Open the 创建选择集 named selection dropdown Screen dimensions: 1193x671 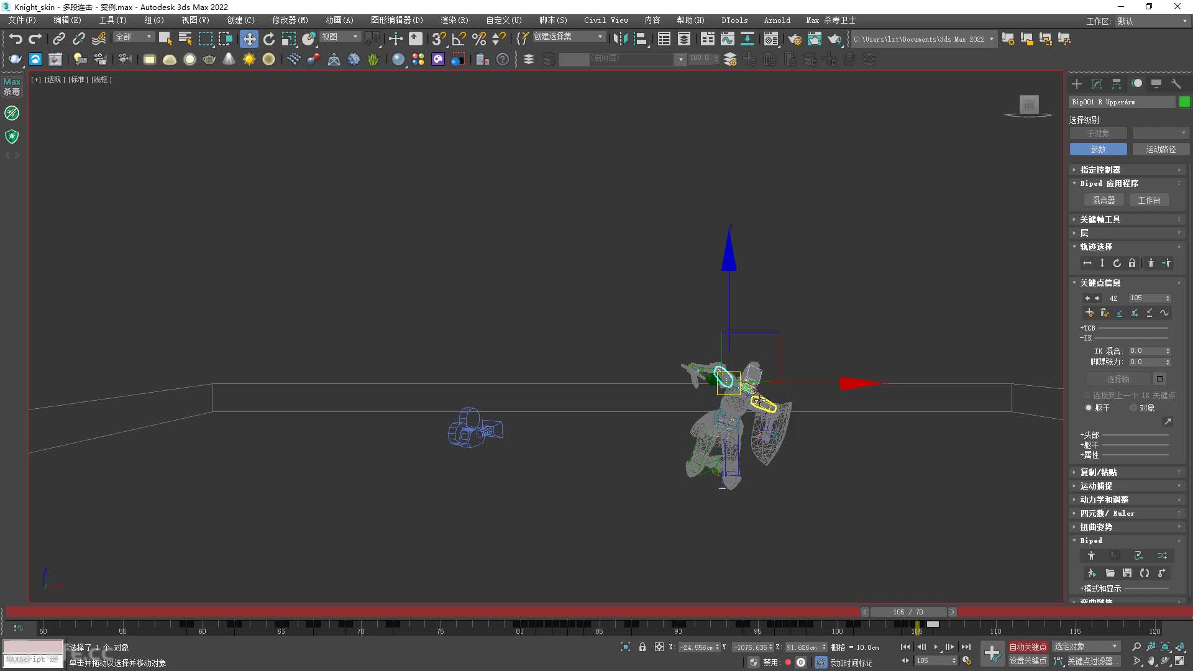pyautogui.click(x=569, y=37)
